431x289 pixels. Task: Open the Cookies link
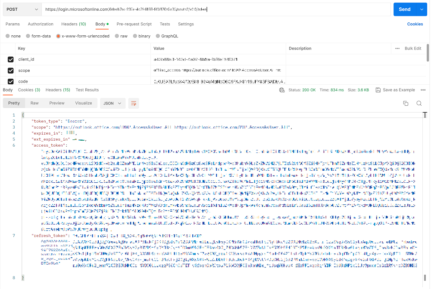click(x=415, y=24)
